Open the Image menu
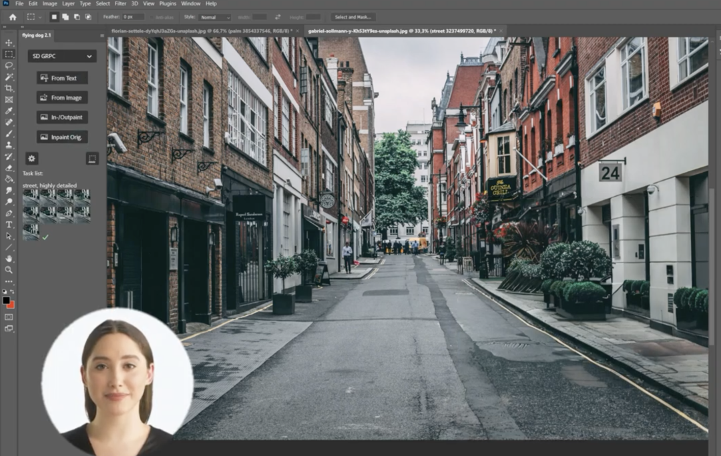Screen dimensions: 721x456 coord(49,4)
